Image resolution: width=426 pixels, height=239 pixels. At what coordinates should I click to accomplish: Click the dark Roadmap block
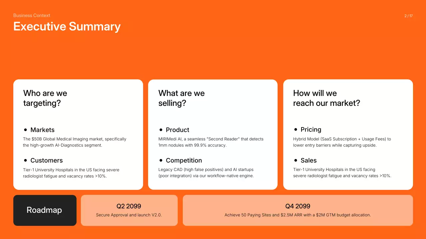pos(45,210)
